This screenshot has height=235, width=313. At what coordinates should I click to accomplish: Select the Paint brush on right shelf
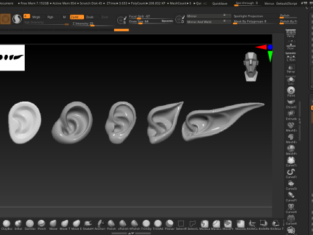click(291, 91)
